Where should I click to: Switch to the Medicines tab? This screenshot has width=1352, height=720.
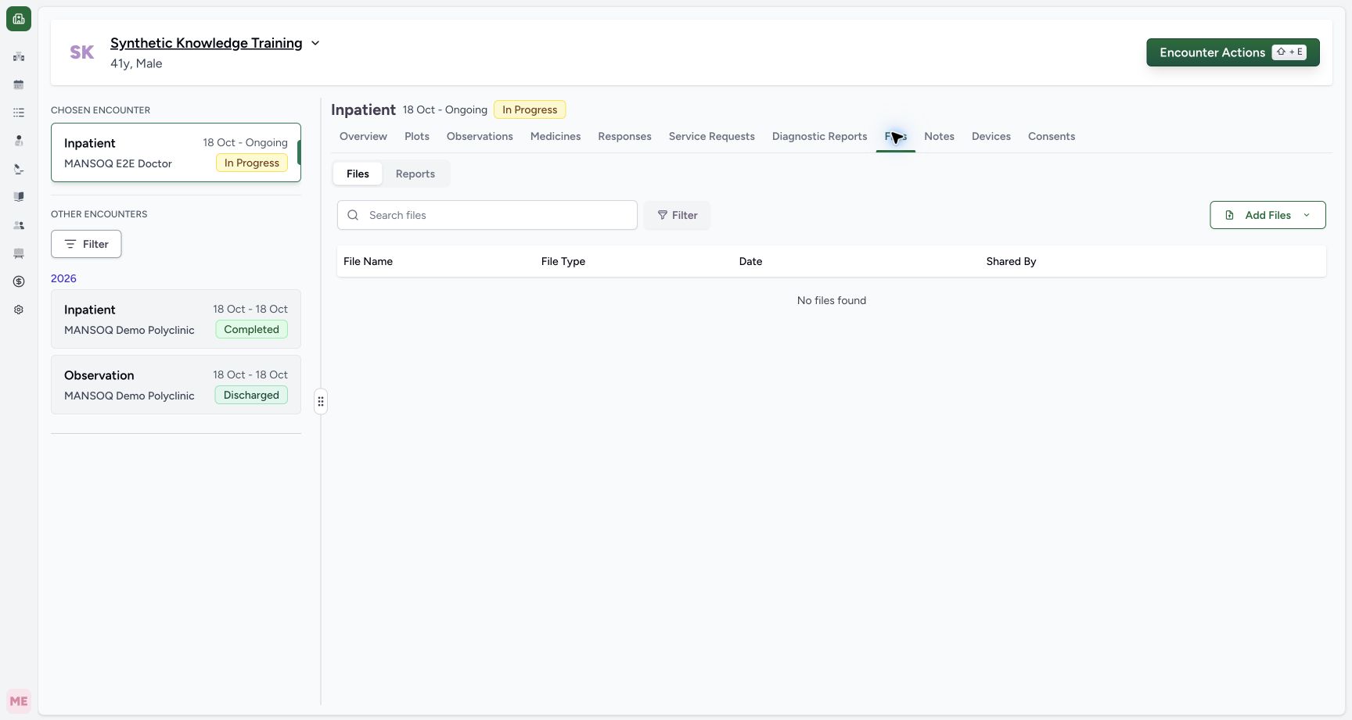556,136
